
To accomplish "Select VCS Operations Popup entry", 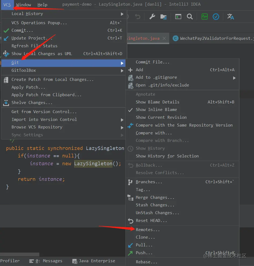I will (x=63, y=23).
